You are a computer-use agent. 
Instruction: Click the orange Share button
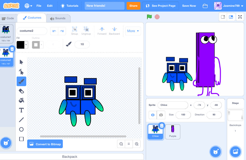click(133, 6)
